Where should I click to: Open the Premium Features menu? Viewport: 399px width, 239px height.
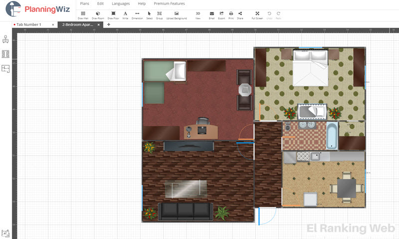169,3
